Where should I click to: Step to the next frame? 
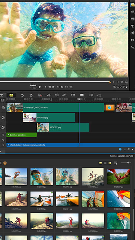[53, 87]
